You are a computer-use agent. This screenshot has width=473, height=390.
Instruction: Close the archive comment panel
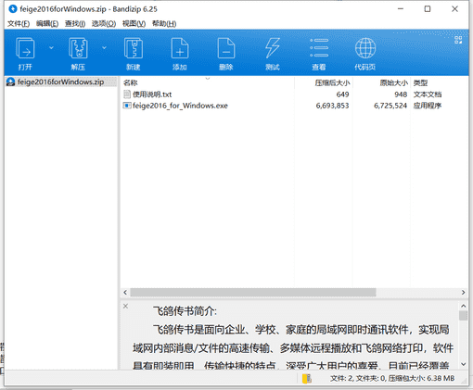pos(125,306)
